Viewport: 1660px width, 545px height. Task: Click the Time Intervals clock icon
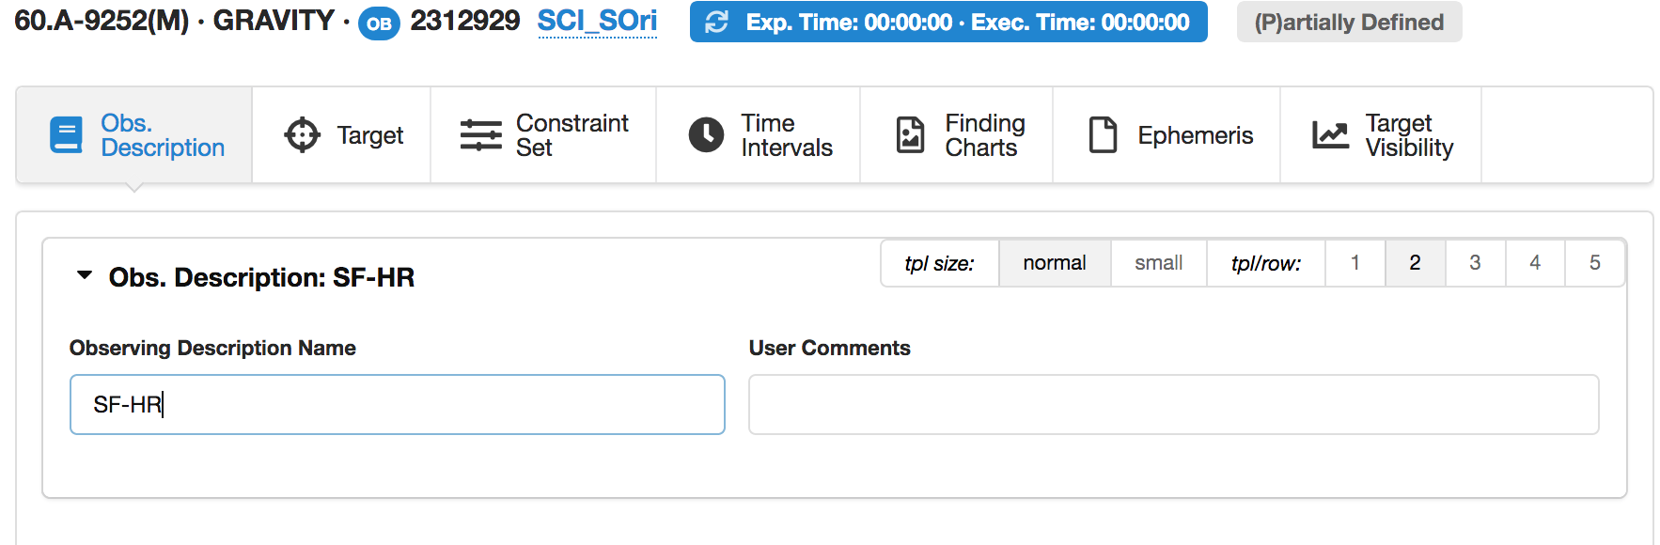706,135
